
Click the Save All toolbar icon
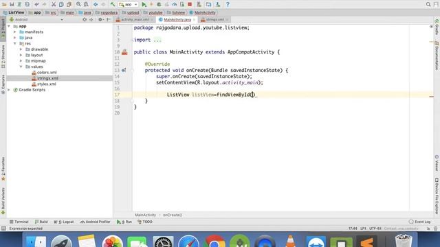[x=12, y=5]
